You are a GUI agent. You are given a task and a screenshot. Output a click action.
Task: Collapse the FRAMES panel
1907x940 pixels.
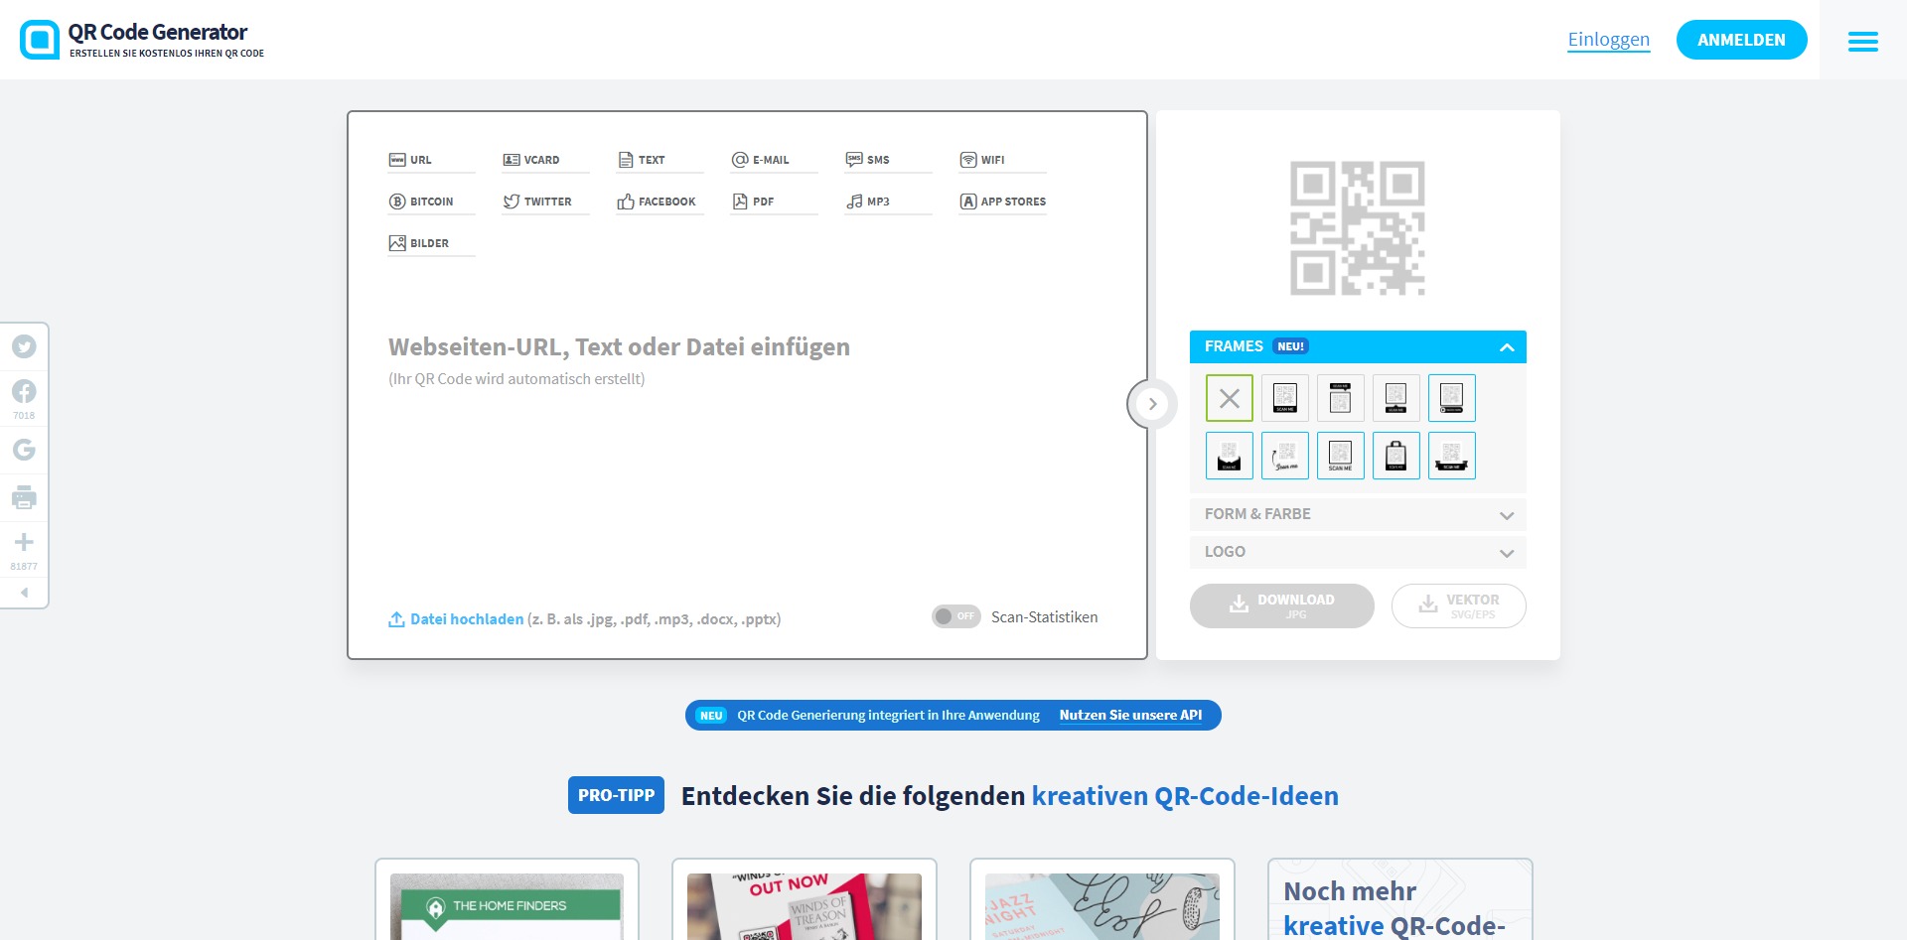click(x=1507, y=346)
